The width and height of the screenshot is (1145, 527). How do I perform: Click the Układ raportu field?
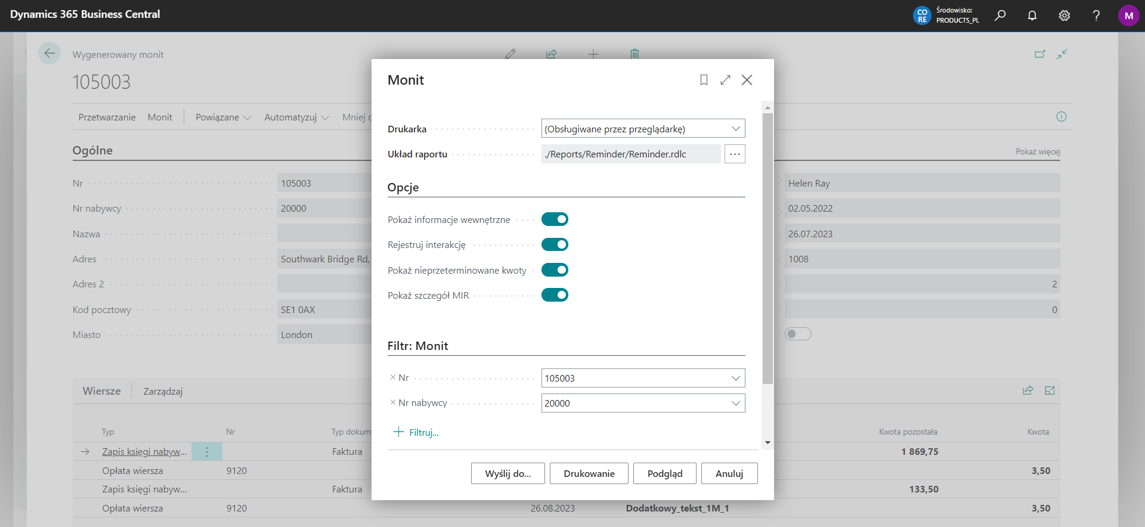[x=631, y=154]
